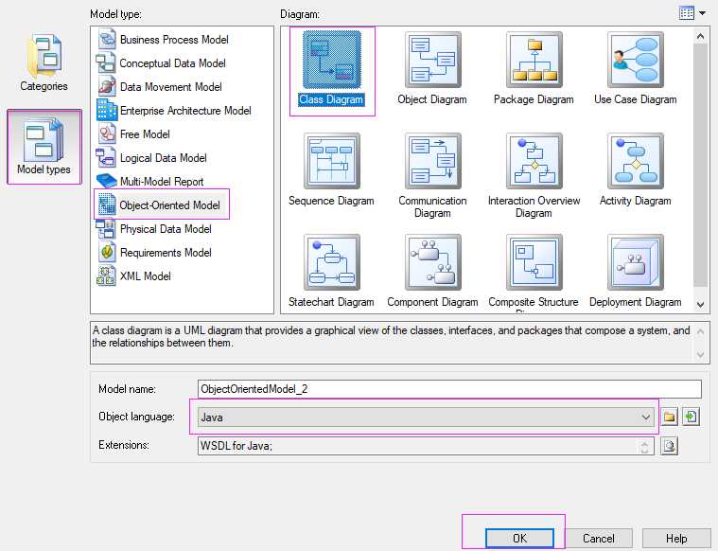The image size is (718, 551).
Task: Click the Help button
Action: [x=676, y=538]
